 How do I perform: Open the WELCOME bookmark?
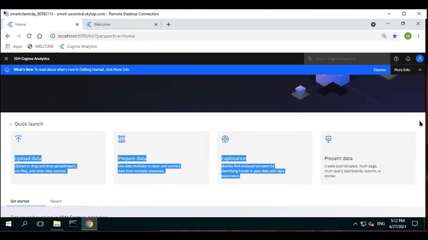tap(41, 46)
